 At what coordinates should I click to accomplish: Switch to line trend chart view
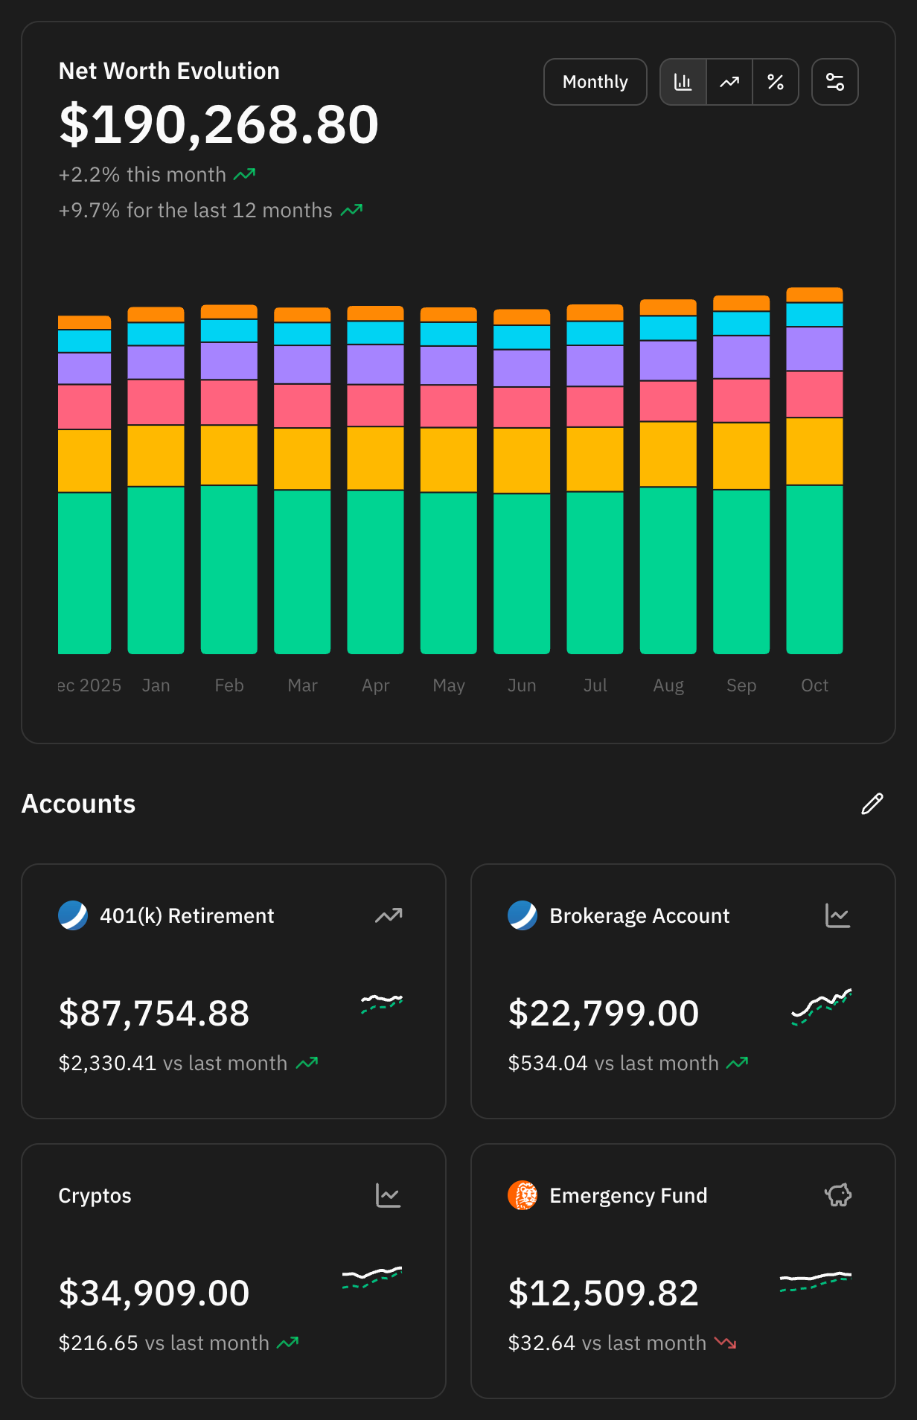pos(729,82)
